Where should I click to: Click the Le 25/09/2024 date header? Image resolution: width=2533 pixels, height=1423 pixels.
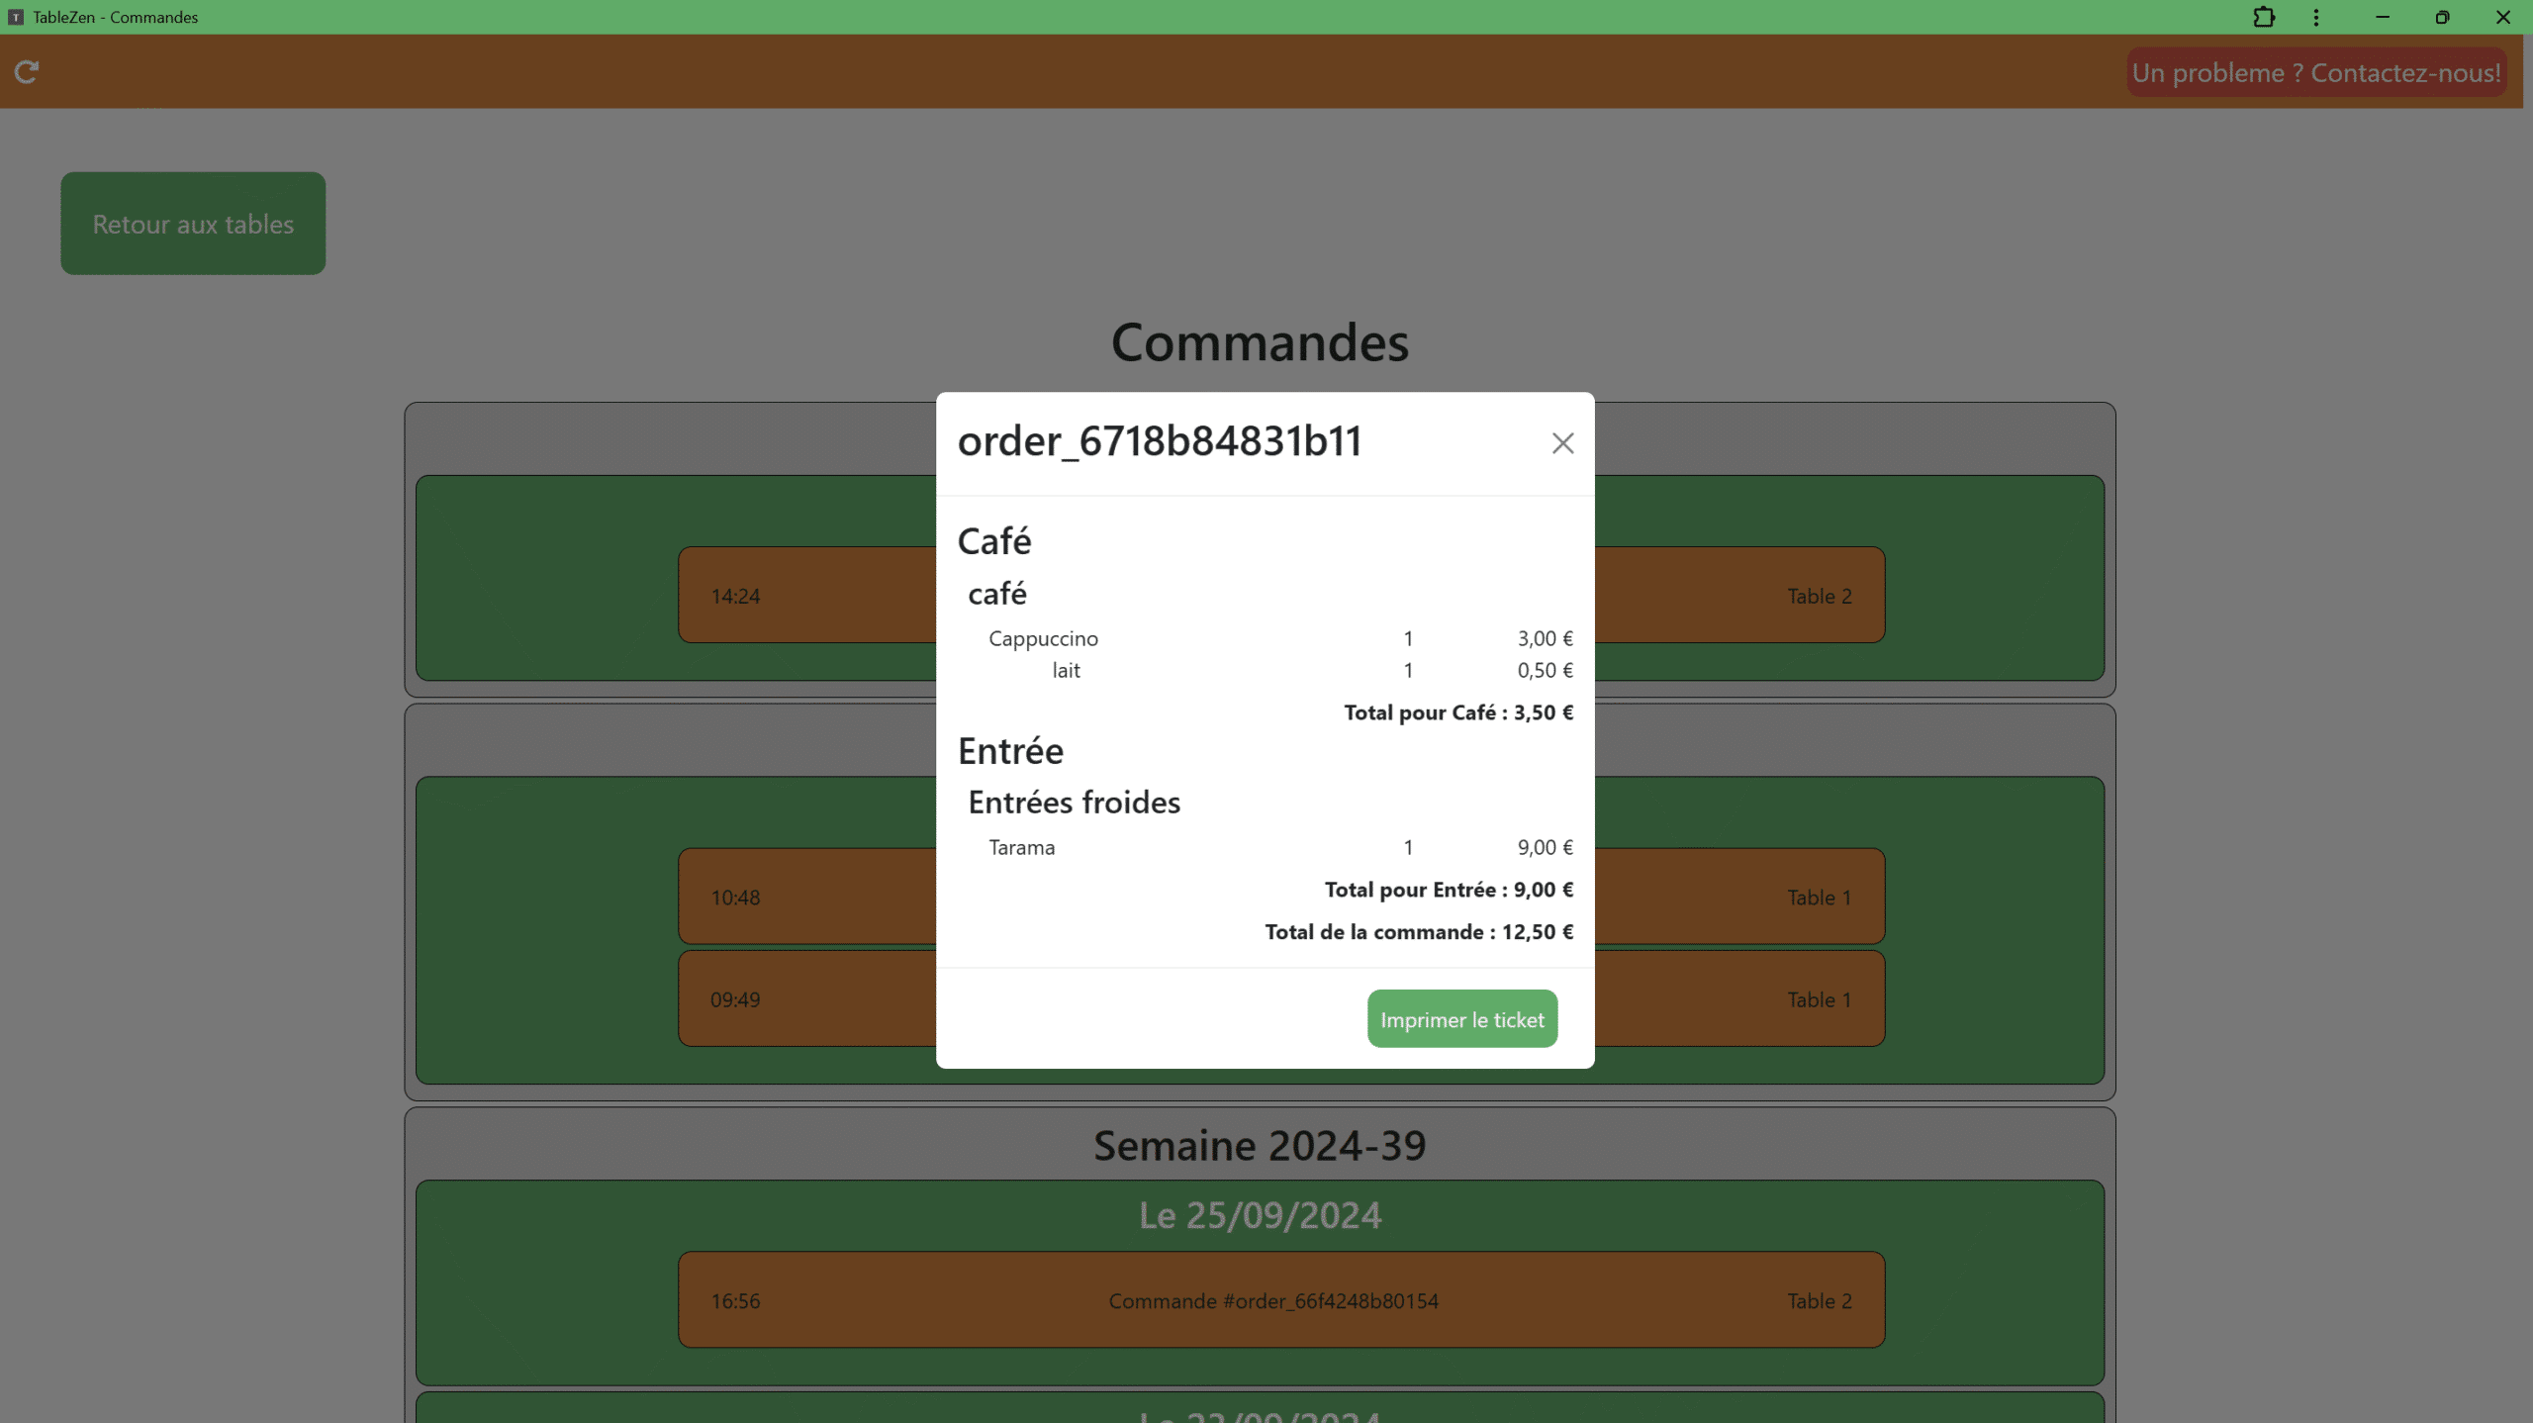coord(1260,1215)
